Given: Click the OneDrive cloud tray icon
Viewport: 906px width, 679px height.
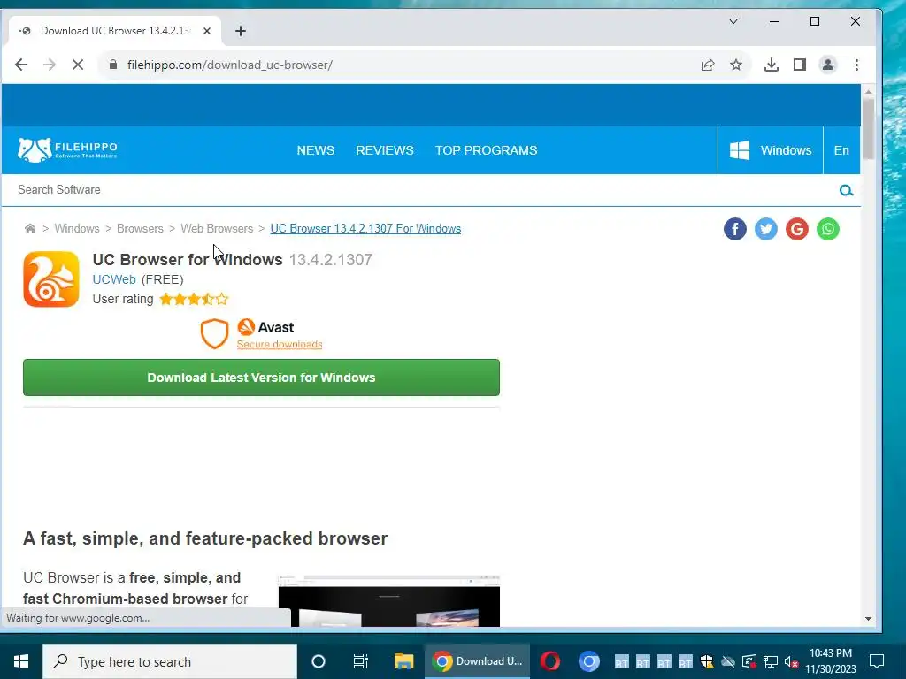Looking at the screenshot, I should pos(728,661).
